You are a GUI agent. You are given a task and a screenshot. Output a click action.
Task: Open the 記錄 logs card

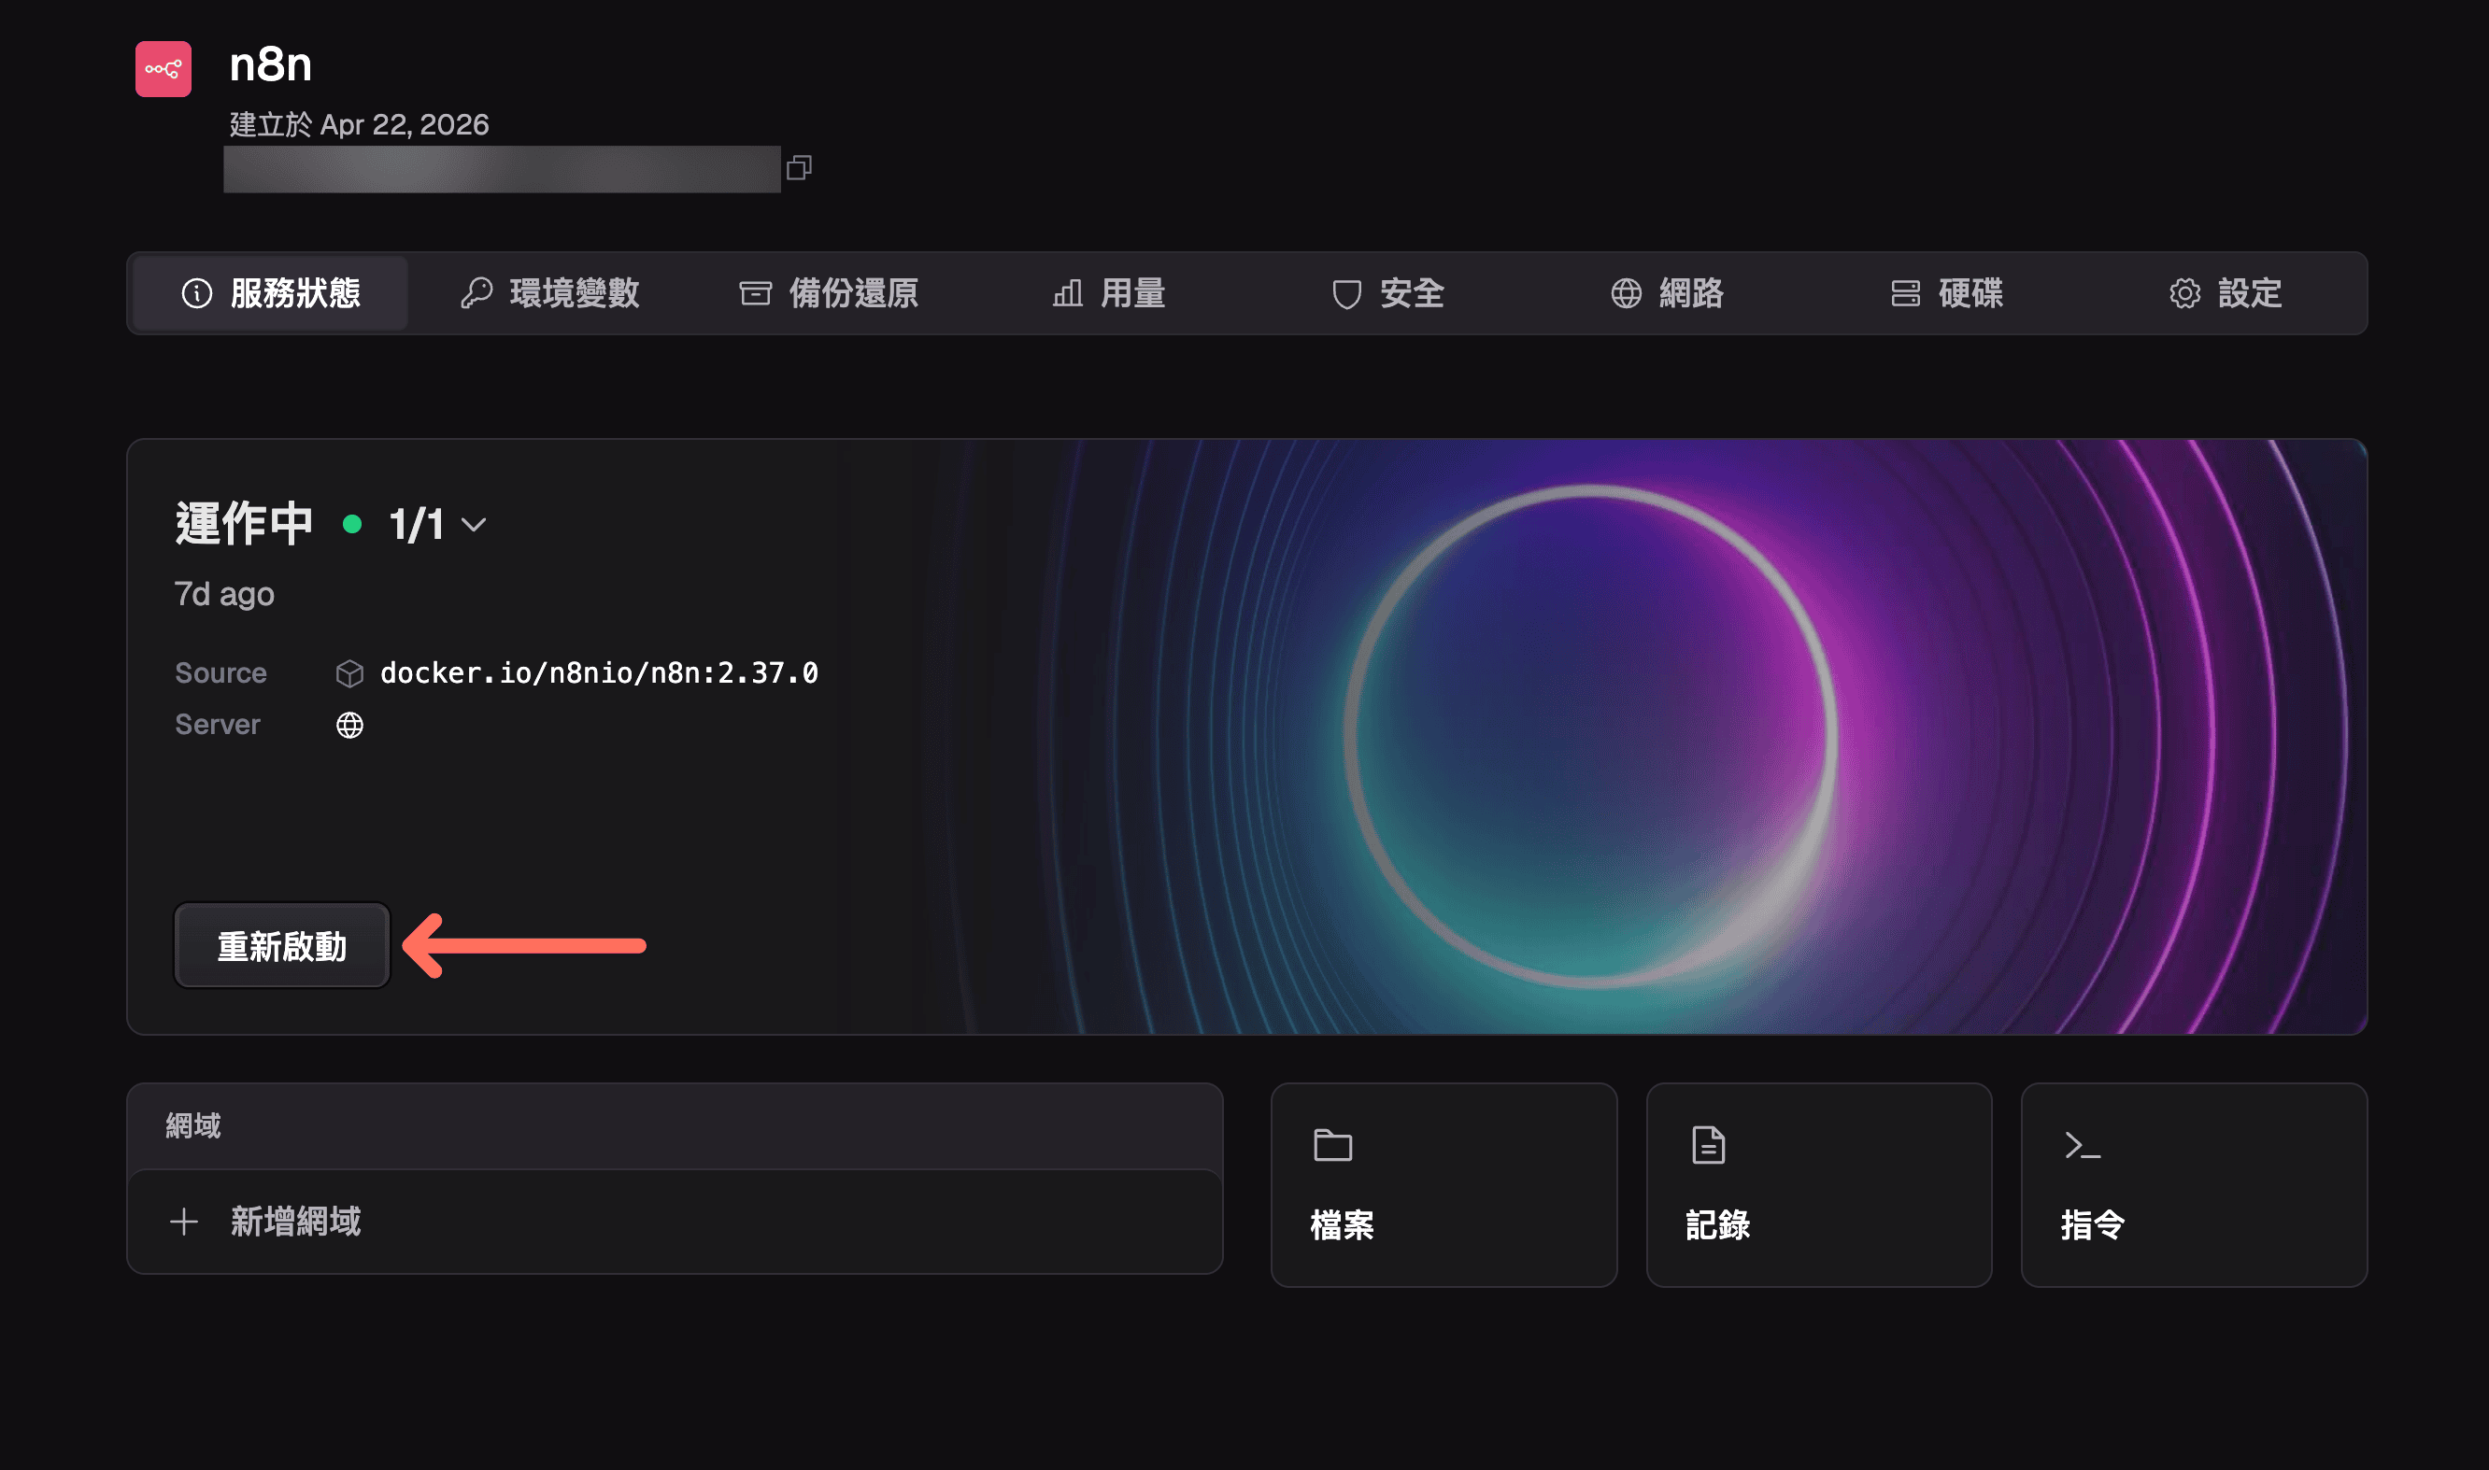coord(1819,1185)
